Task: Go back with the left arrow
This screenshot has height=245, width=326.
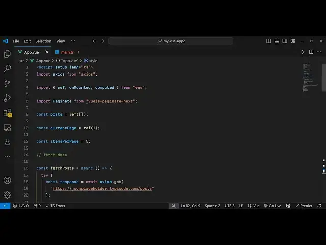Action: pos(94,41)
